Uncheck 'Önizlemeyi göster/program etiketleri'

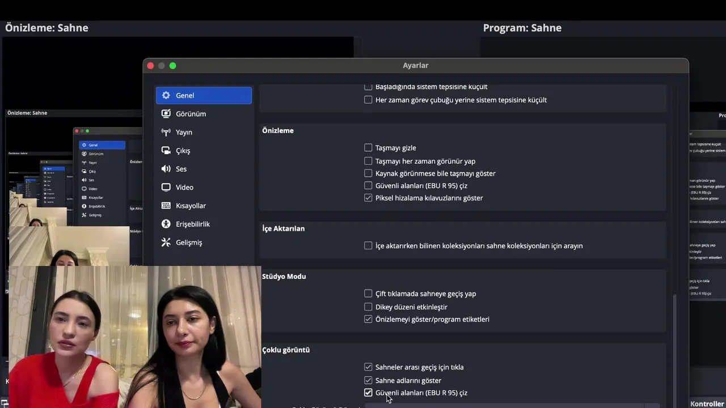[368, 319]
